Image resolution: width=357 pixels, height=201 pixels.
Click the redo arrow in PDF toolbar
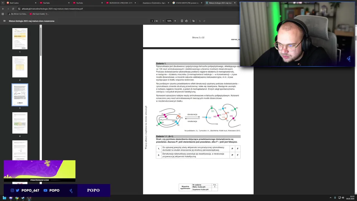(204, 21)
